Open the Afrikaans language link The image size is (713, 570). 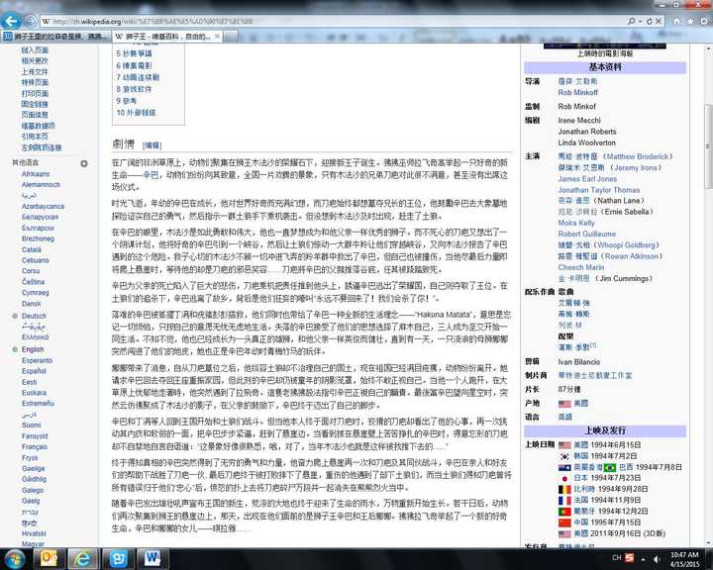click(36, 174)
